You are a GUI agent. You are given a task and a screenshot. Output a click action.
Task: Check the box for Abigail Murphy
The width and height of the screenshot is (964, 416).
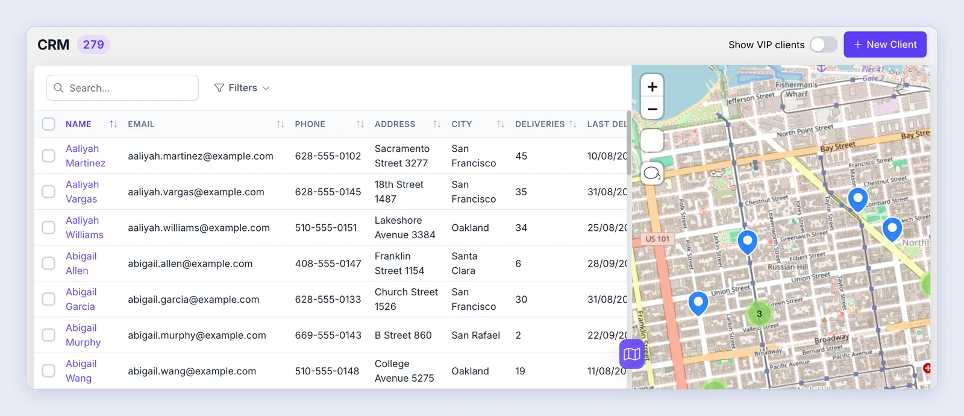click(48, 335)
